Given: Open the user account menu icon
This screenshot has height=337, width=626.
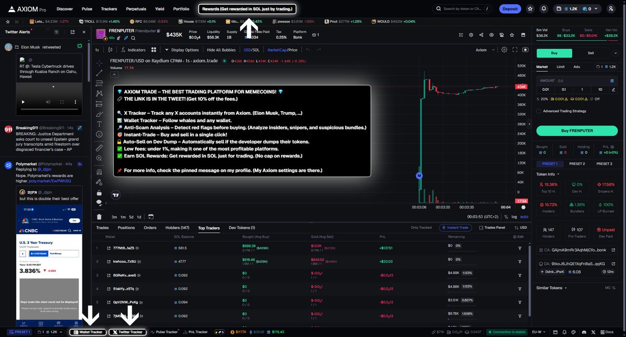Looking at the screenshot, I should tap(611, 9).
